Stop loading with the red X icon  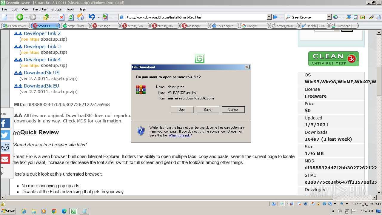point(61,17)
